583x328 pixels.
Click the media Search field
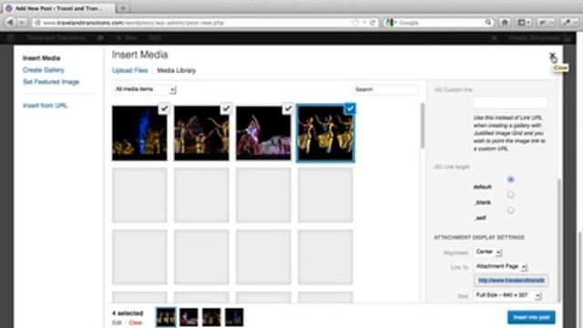(384, 89)
